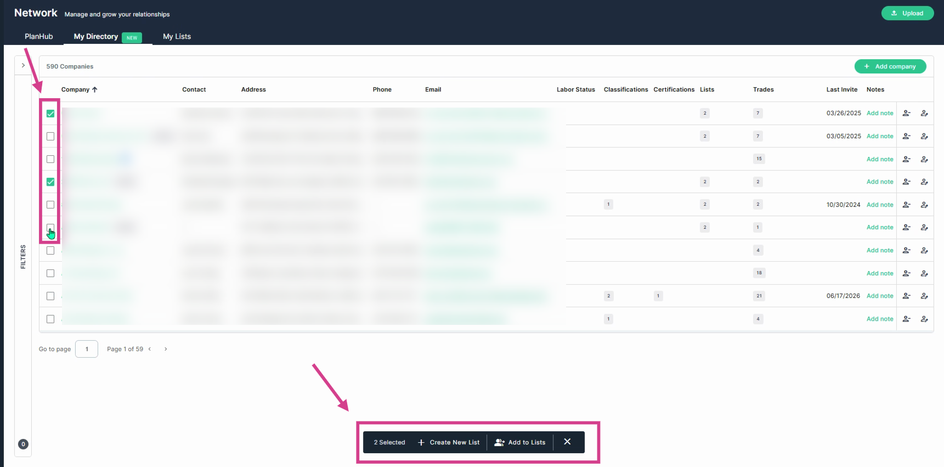944x467 pixels.
Task: Click the Email column header
Action: tap(433, 89)
